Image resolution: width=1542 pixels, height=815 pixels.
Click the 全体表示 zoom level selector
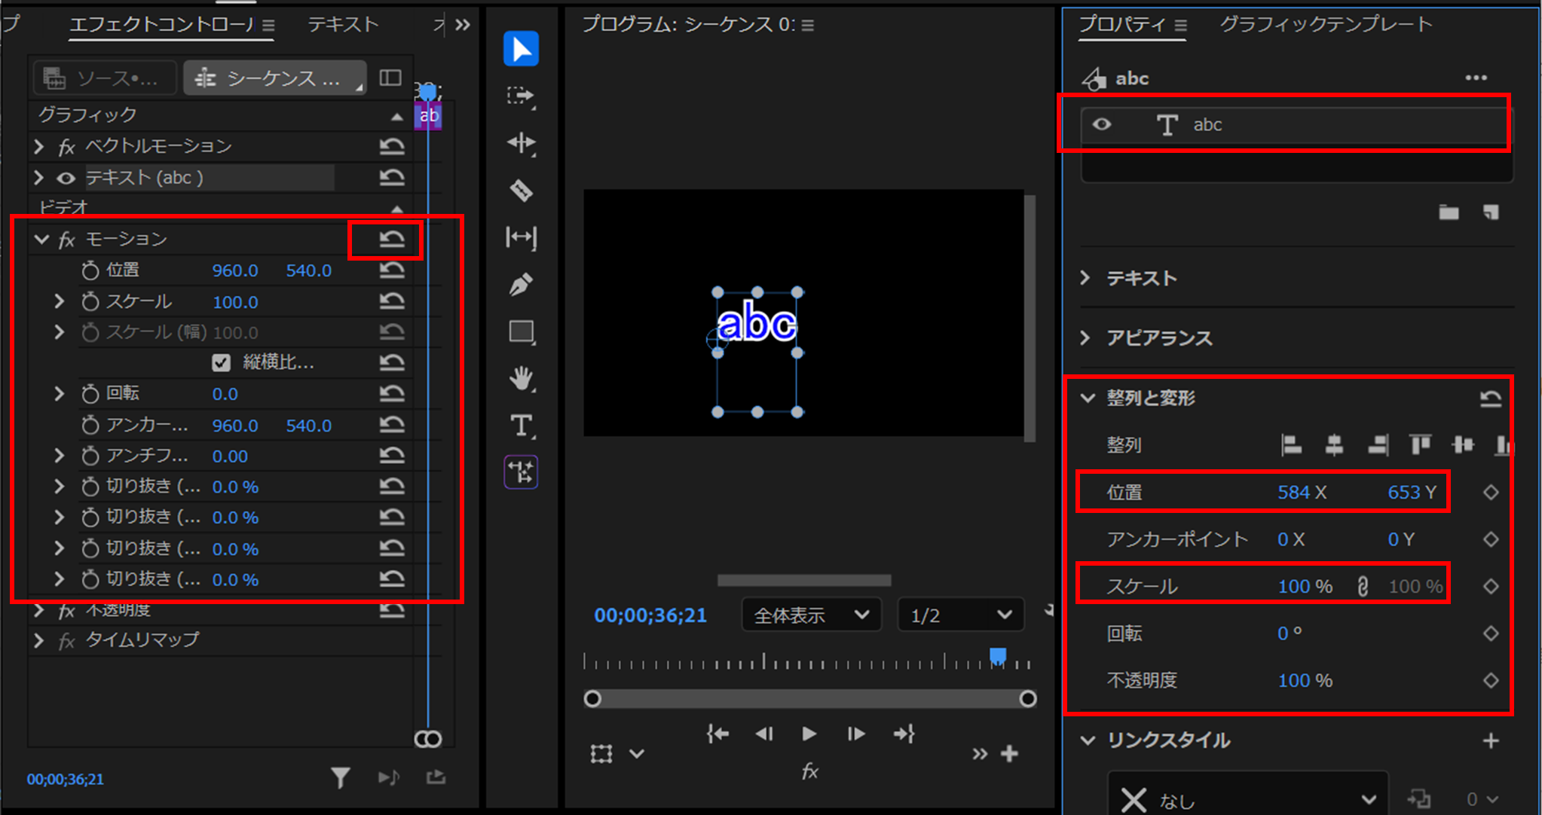(810, 614)
